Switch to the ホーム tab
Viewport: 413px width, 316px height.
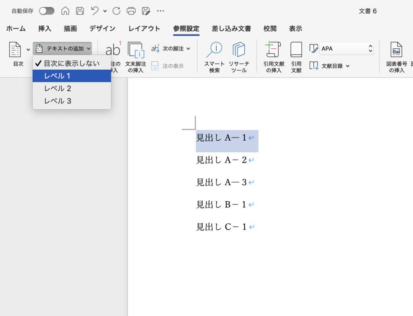tap(16, 29)
